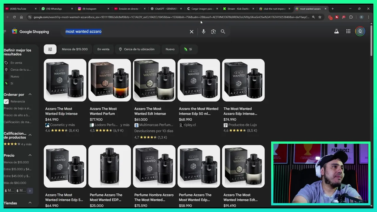
Task: Reload the page in browser toolbar
Action: [x=14, y=17]
